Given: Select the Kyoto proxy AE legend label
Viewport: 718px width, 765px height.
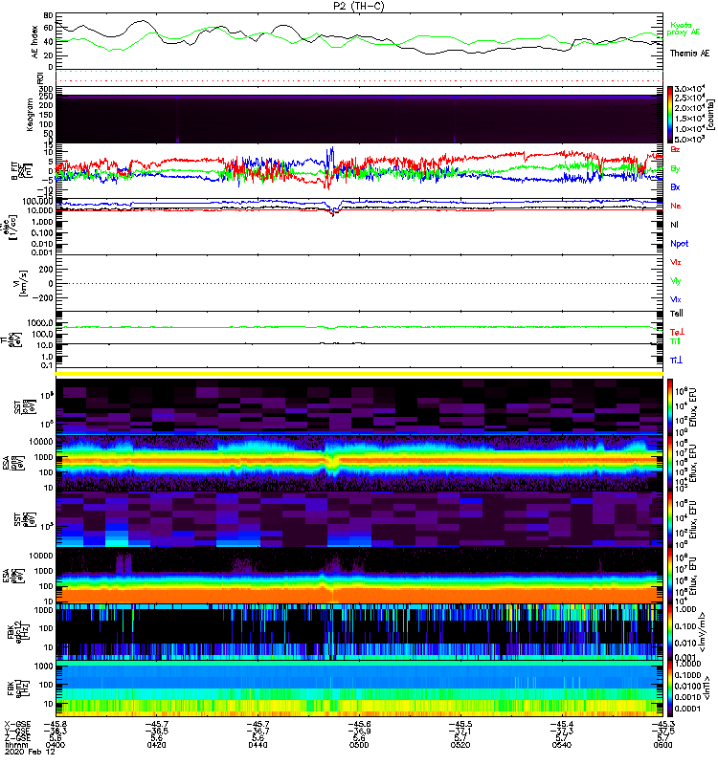Looking at the screenshot, I should (x=684, y=29).
